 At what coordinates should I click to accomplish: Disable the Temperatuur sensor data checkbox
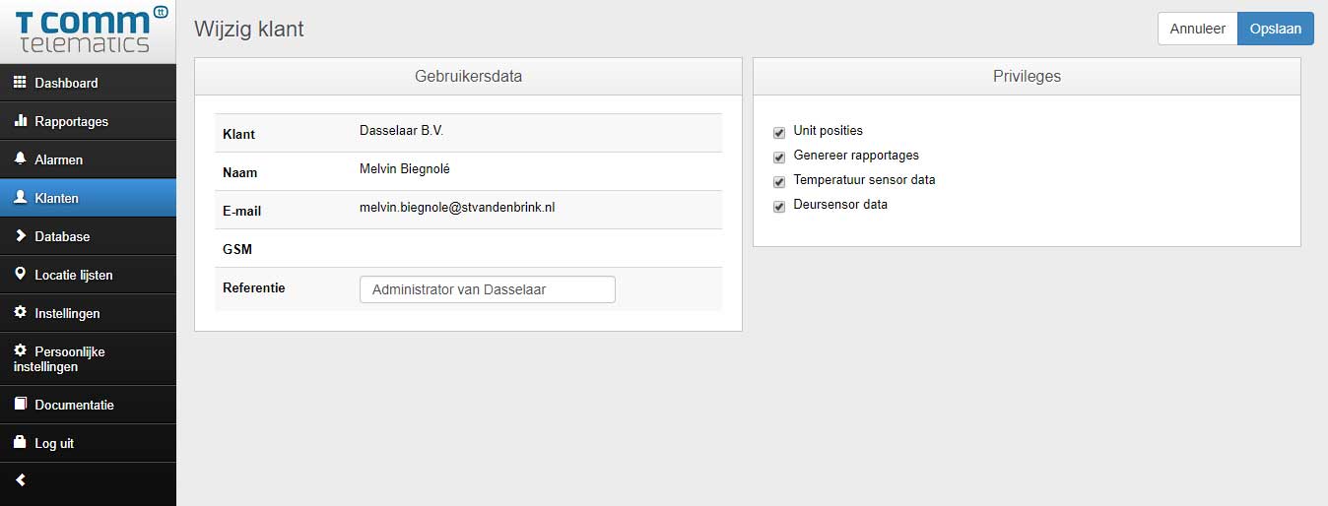pyautogui.click(x=779, y=181)
